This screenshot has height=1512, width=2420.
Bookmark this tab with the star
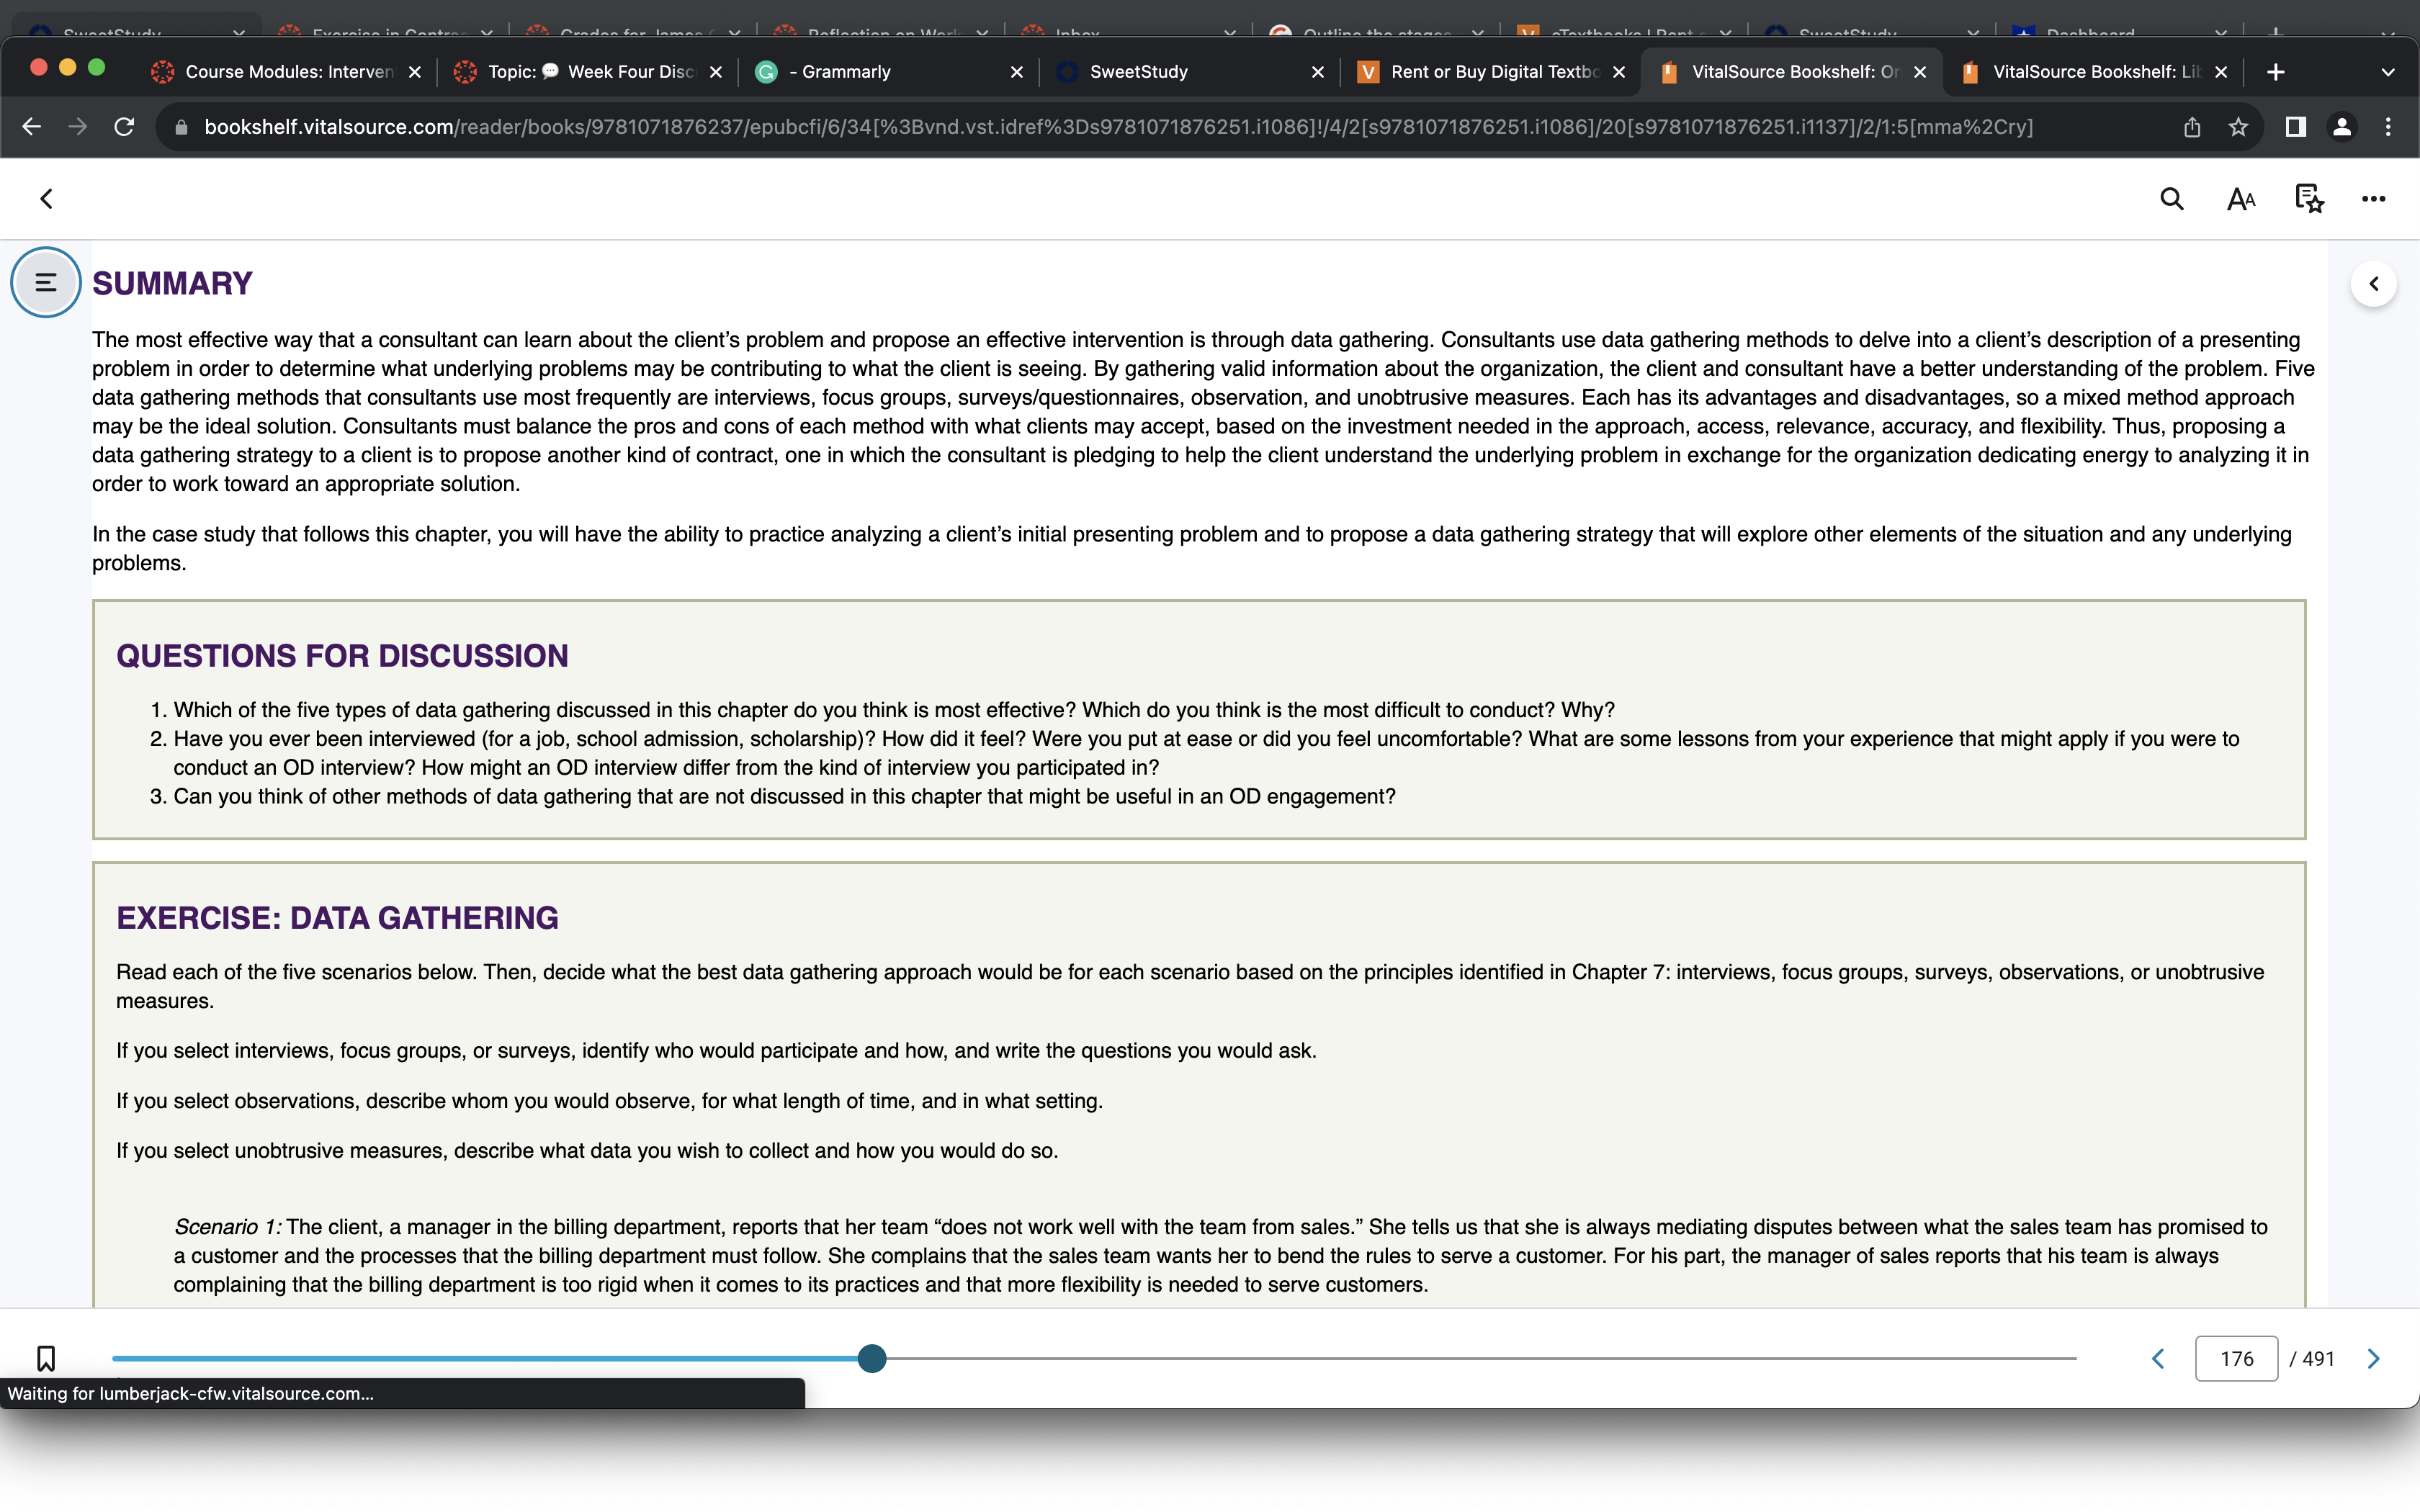pyautogui.click(x=2238, y=127)
